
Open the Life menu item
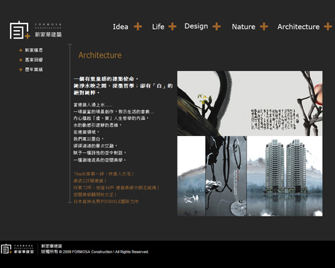(158, 27)
